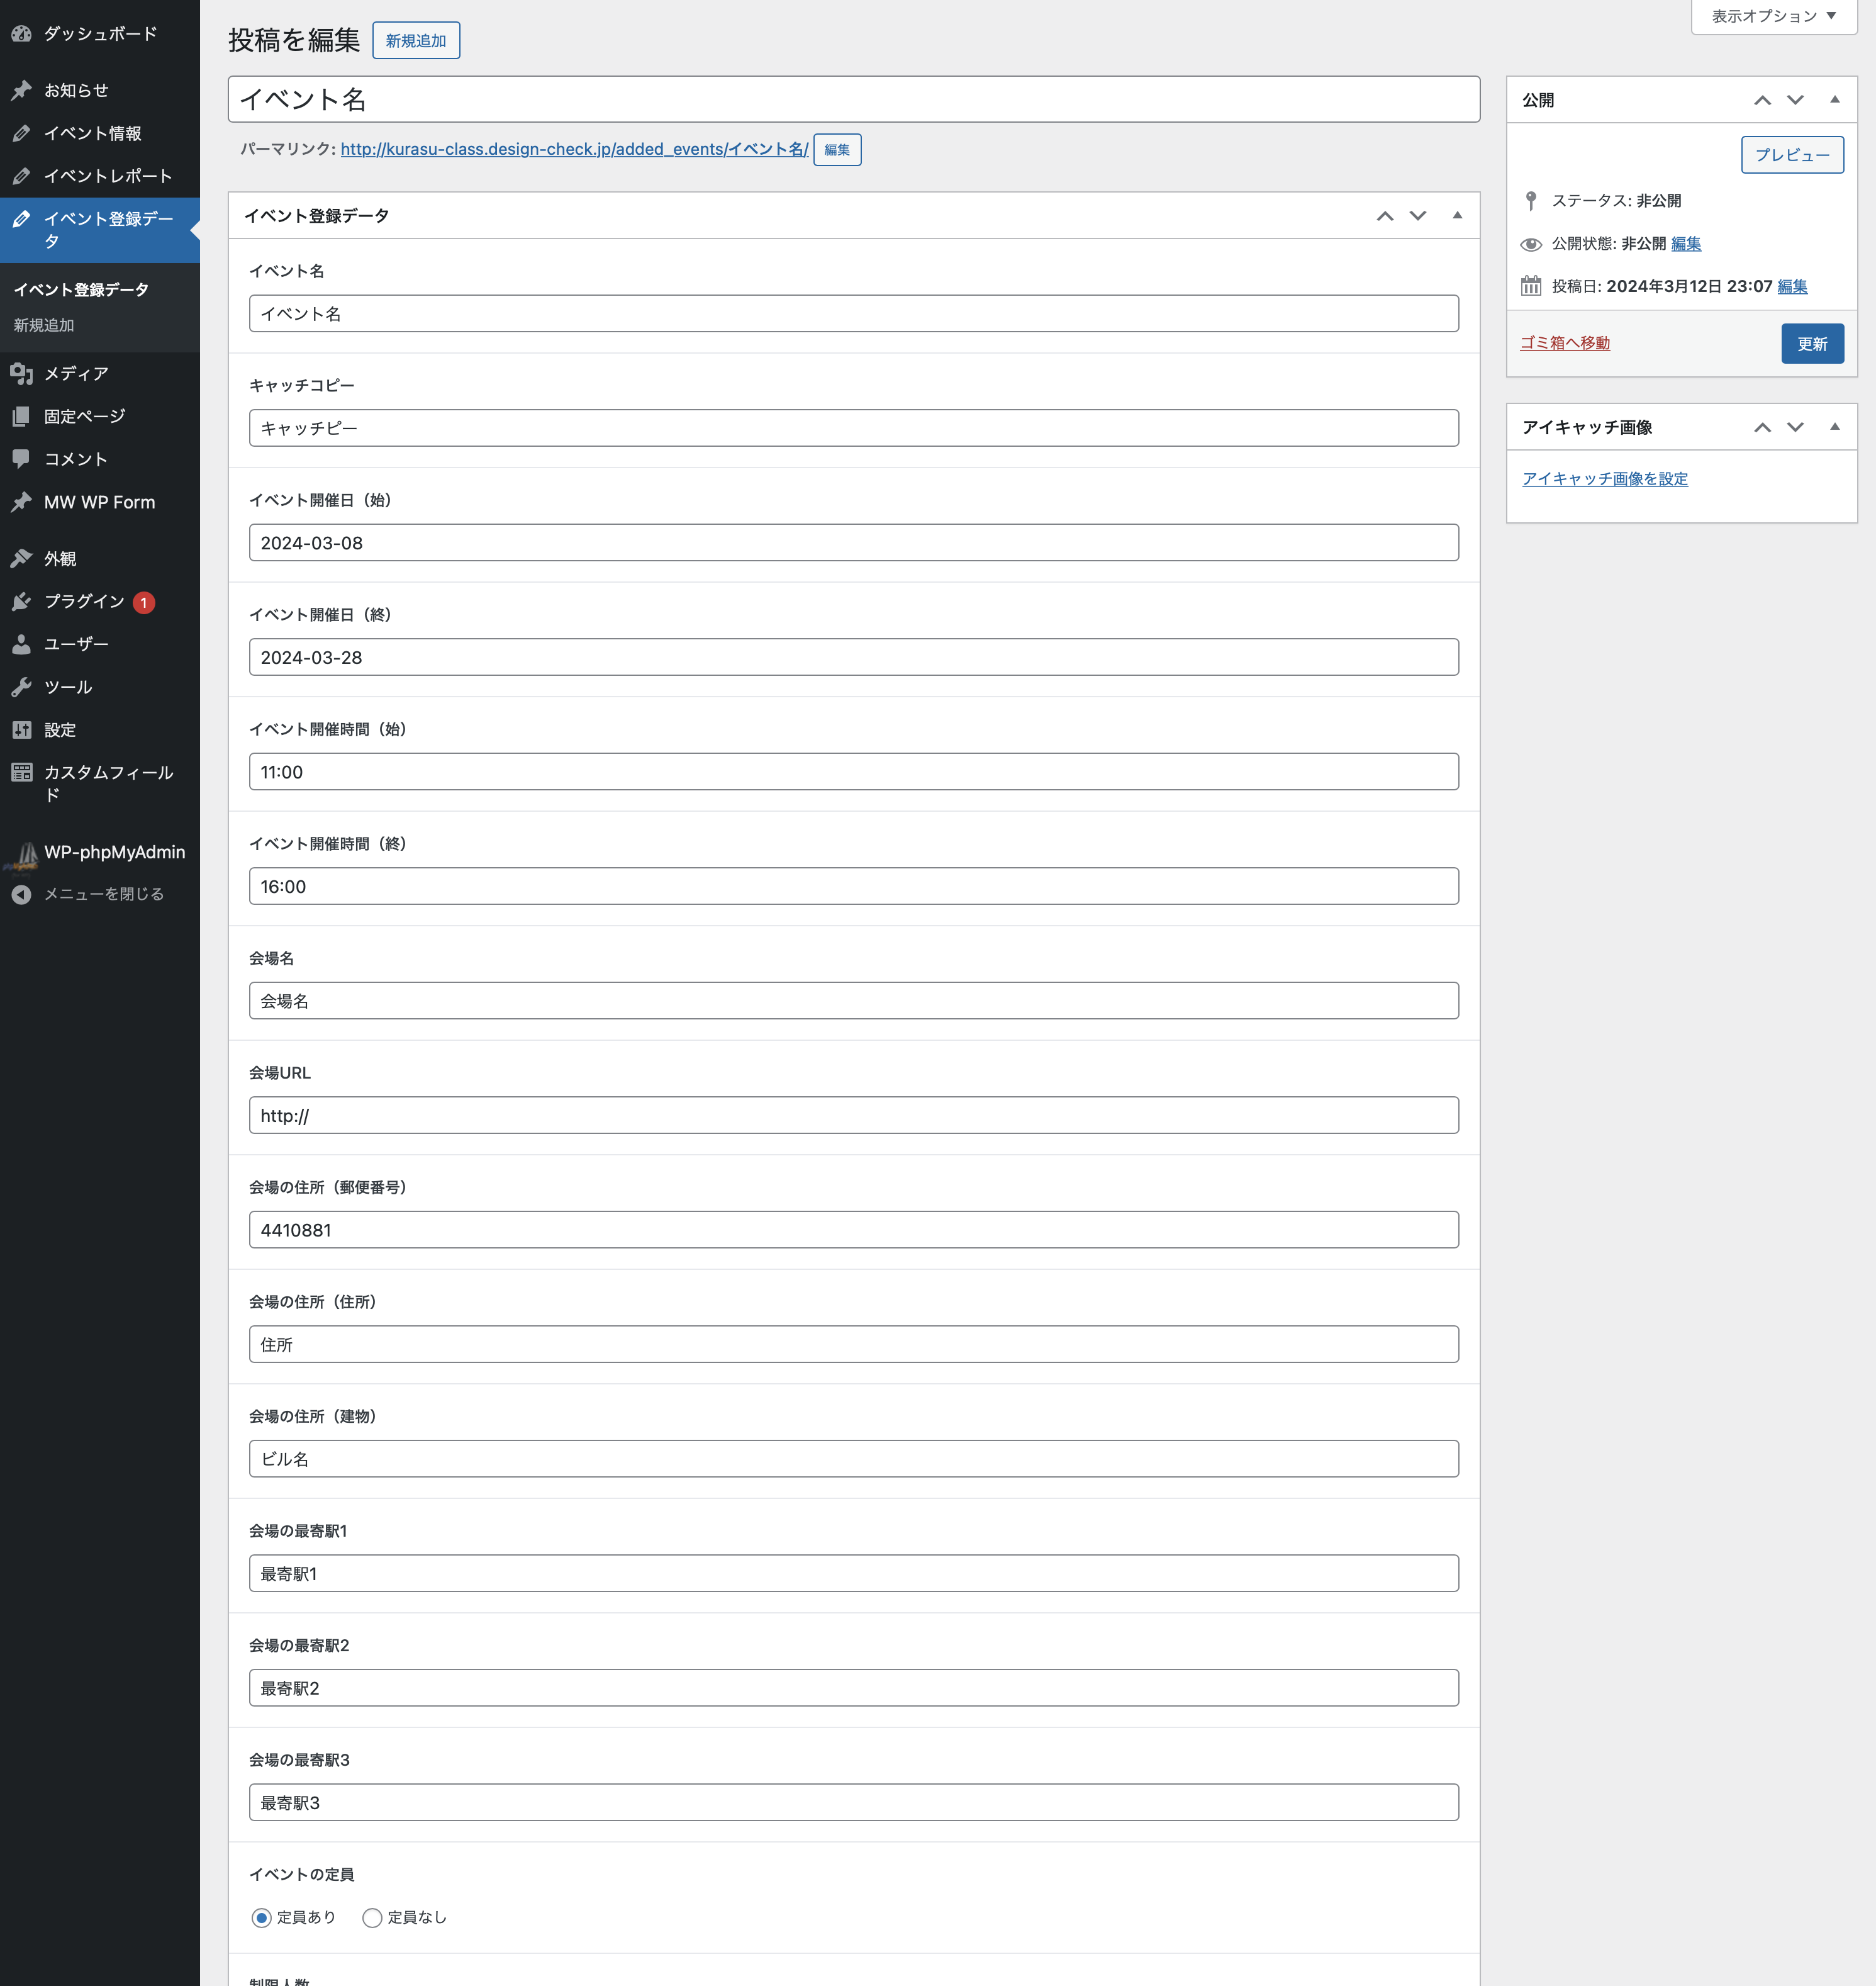Click the ユーザー person icon
The image size is (1876, 1986).
pos(21,644)
